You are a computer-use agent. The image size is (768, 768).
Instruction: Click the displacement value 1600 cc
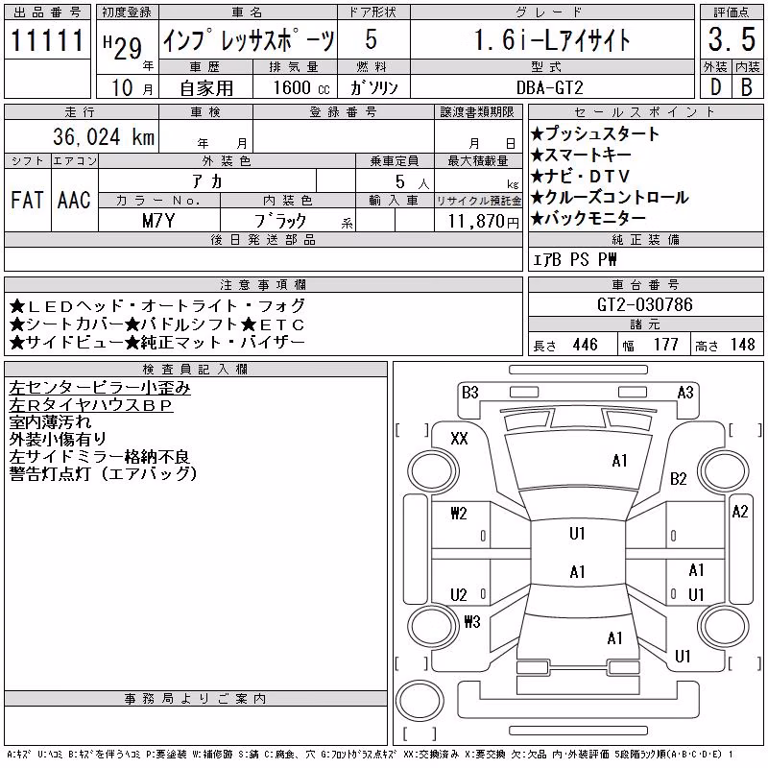[301, 87]
